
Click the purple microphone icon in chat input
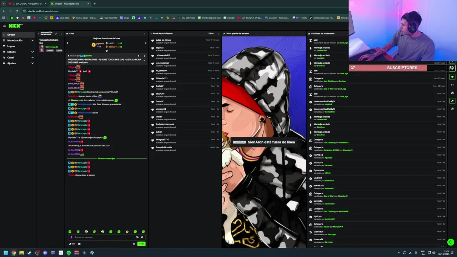[71, 237]
